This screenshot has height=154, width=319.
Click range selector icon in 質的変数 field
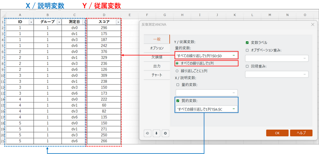[x=234, y=109]
